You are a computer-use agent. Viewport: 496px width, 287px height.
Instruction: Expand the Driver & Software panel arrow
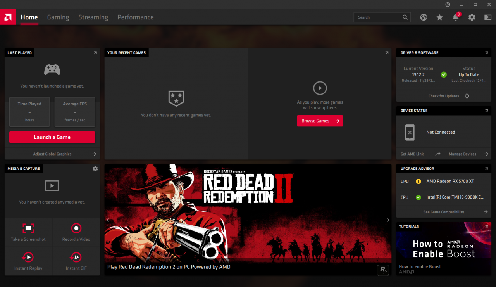click(x=487, y=53)
